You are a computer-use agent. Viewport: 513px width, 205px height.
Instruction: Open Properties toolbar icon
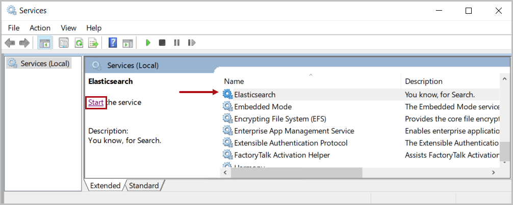click(63, 43)
